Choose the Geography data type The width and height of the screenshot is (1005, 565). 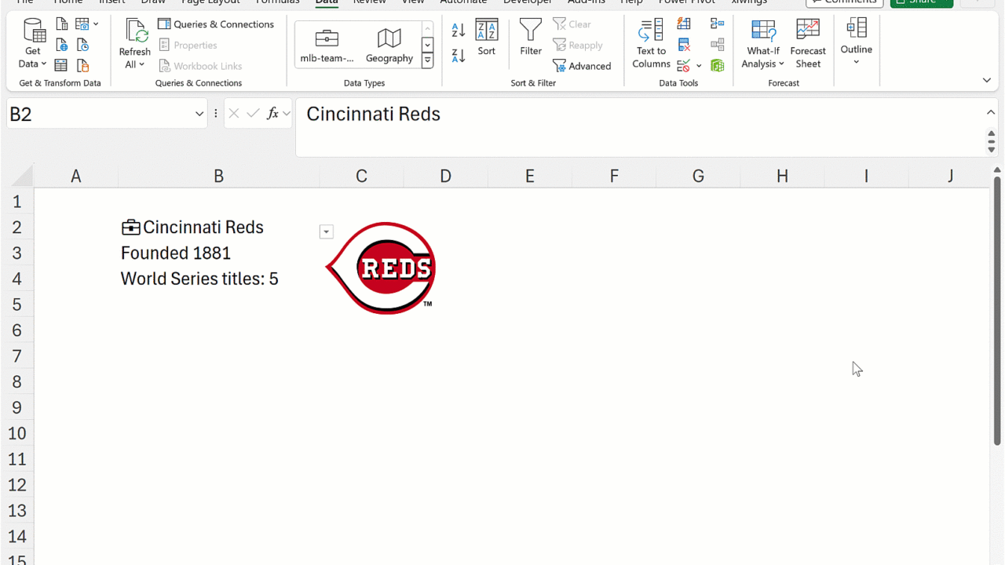(389, 45)
